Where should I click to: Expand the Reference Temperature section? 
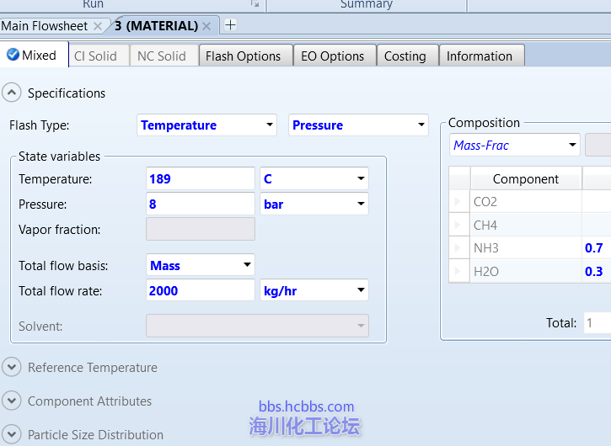click(13, 367)
